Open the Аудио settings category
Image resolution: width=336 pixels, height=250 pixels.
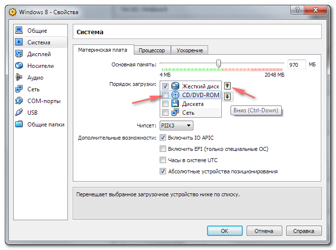click(40, 77)
